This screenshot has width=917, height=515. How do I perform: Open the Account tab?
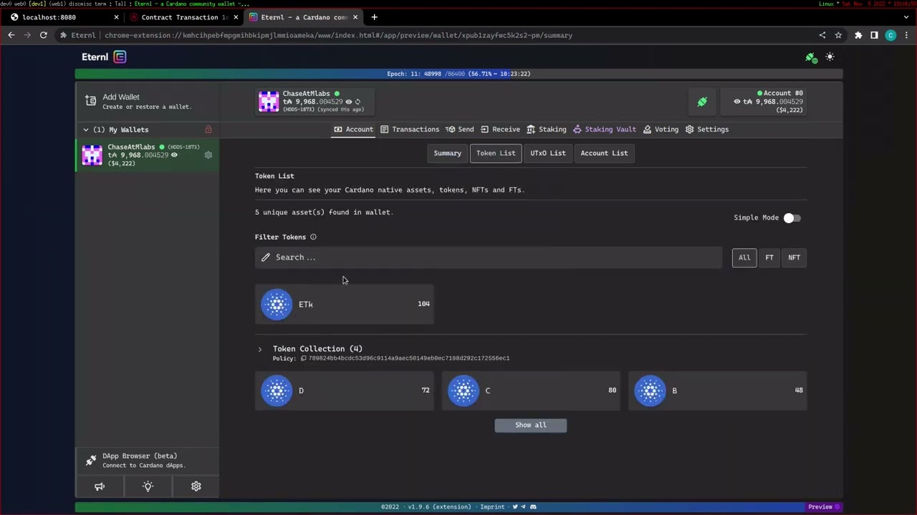click(353, 129)
